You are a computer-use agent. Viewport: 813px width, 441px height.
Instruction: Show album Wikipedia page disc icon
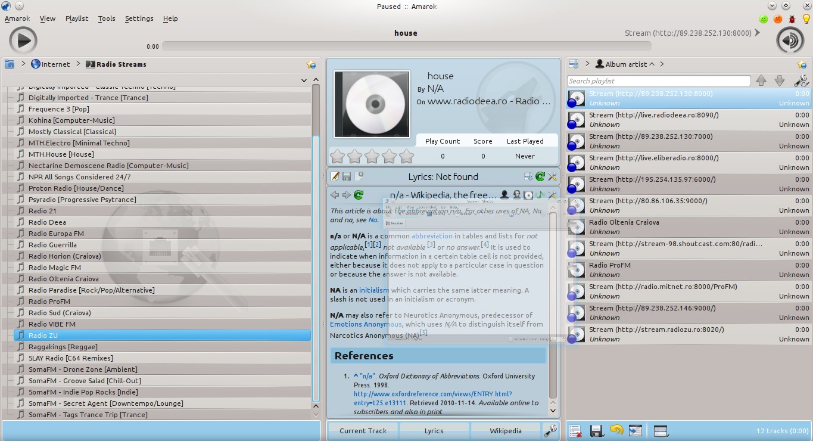(x=528, y=195)
